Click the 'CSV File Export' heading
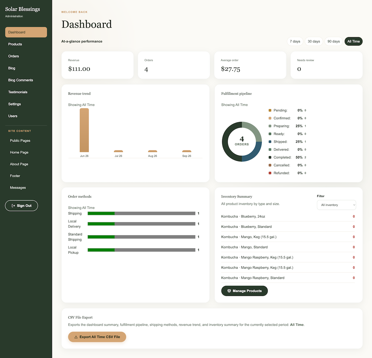 point(80,317)
